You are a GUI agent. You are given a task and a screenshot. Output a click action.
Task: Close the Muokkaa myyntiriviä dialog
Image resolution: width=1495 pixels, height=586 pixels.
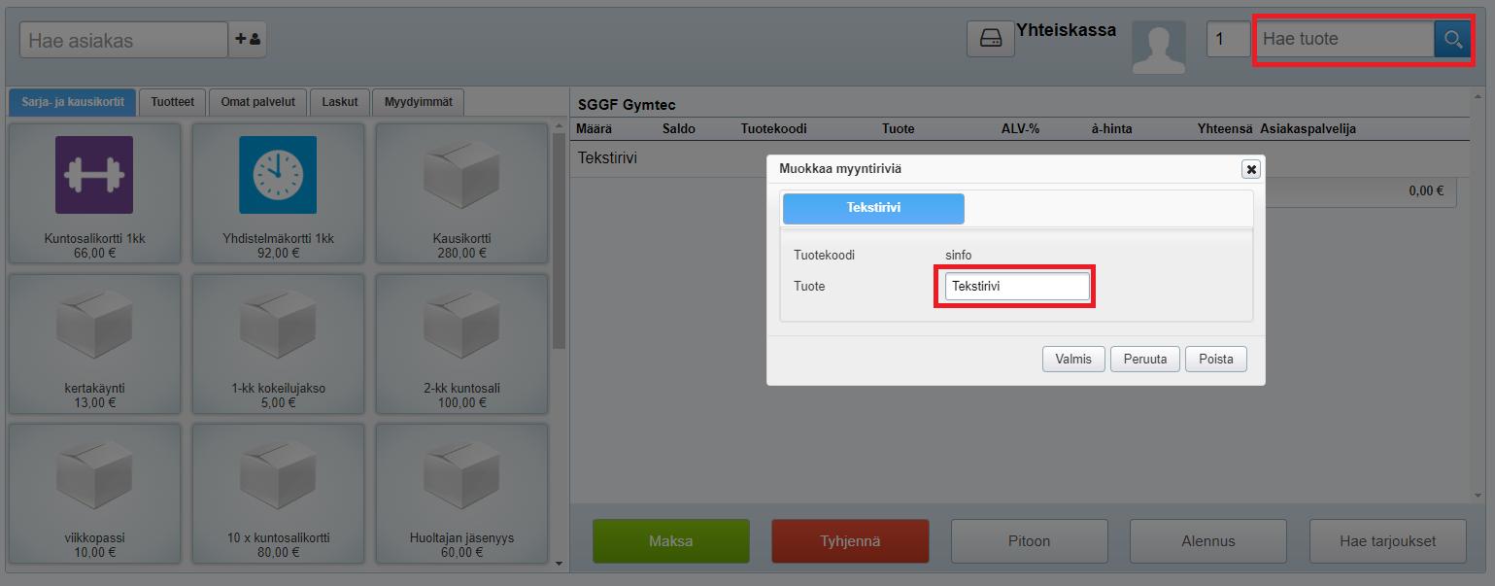pos(1251,169)
